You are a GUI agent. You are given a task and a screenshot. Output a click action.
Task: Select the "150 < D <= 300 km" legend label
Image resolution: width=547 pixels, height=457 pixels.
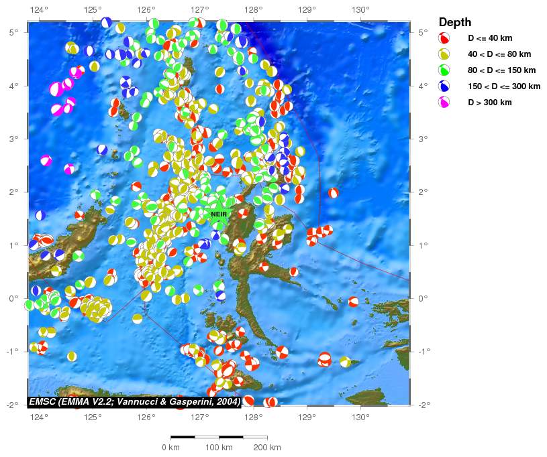(504, 86)
